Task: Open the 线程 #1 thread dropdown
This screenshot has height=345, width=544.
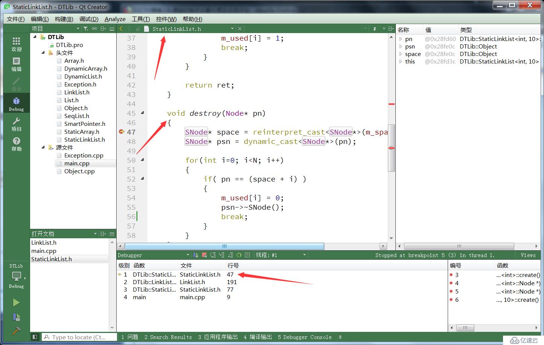Action: 304,255
